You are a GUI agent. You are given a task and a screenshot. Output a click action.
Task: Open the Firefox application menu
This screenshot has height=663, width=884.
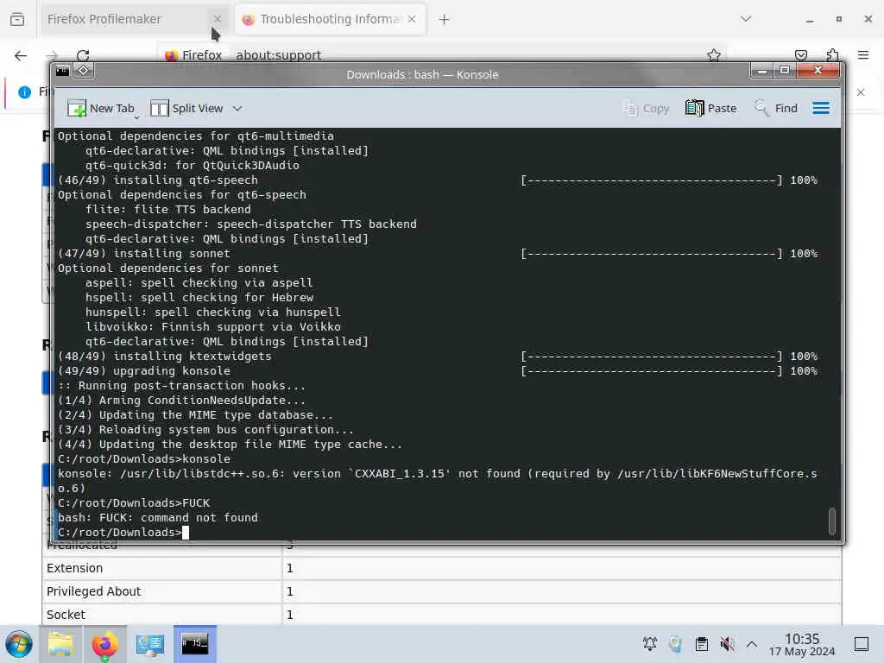[x=863, y=55]
